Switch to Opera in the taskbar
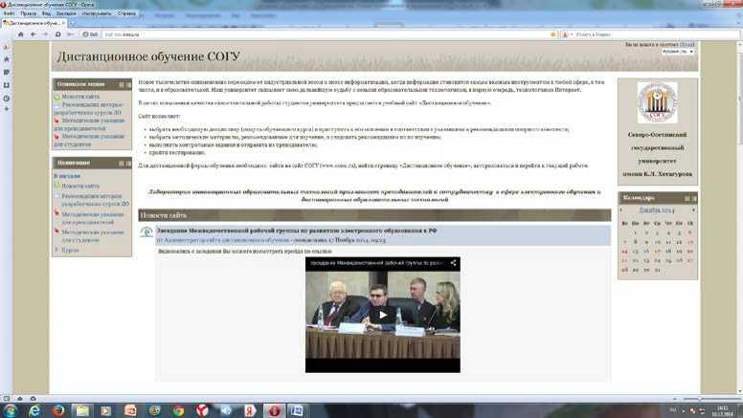The image size is (743, 418). click(x=274, y=410)
